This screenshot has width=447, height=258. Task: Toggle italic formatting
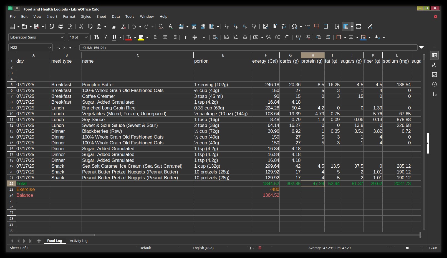point(105,37)
